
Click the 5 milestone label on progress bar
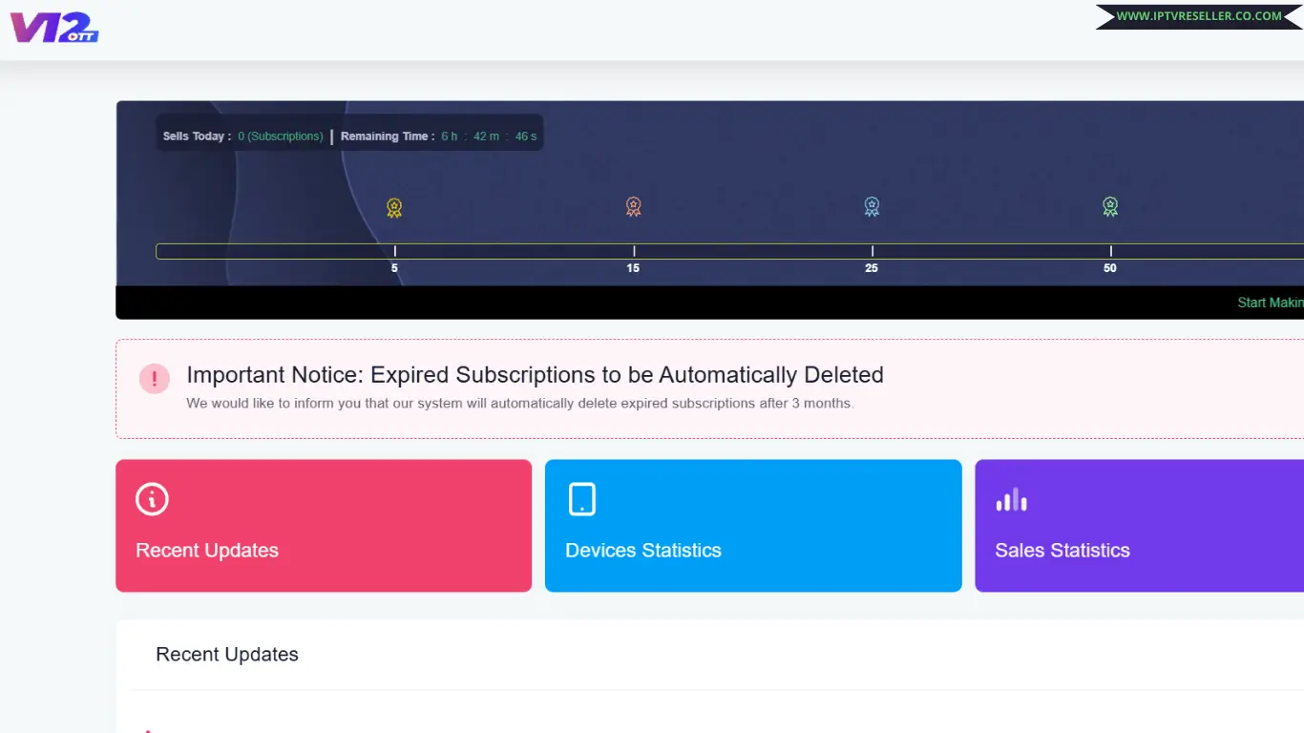[394, 268]
